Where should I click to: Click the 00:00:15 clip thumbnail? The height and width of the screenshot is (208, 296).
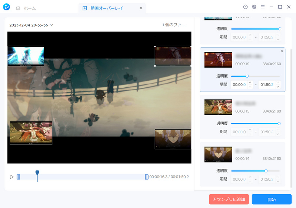[x=218, y=107]
